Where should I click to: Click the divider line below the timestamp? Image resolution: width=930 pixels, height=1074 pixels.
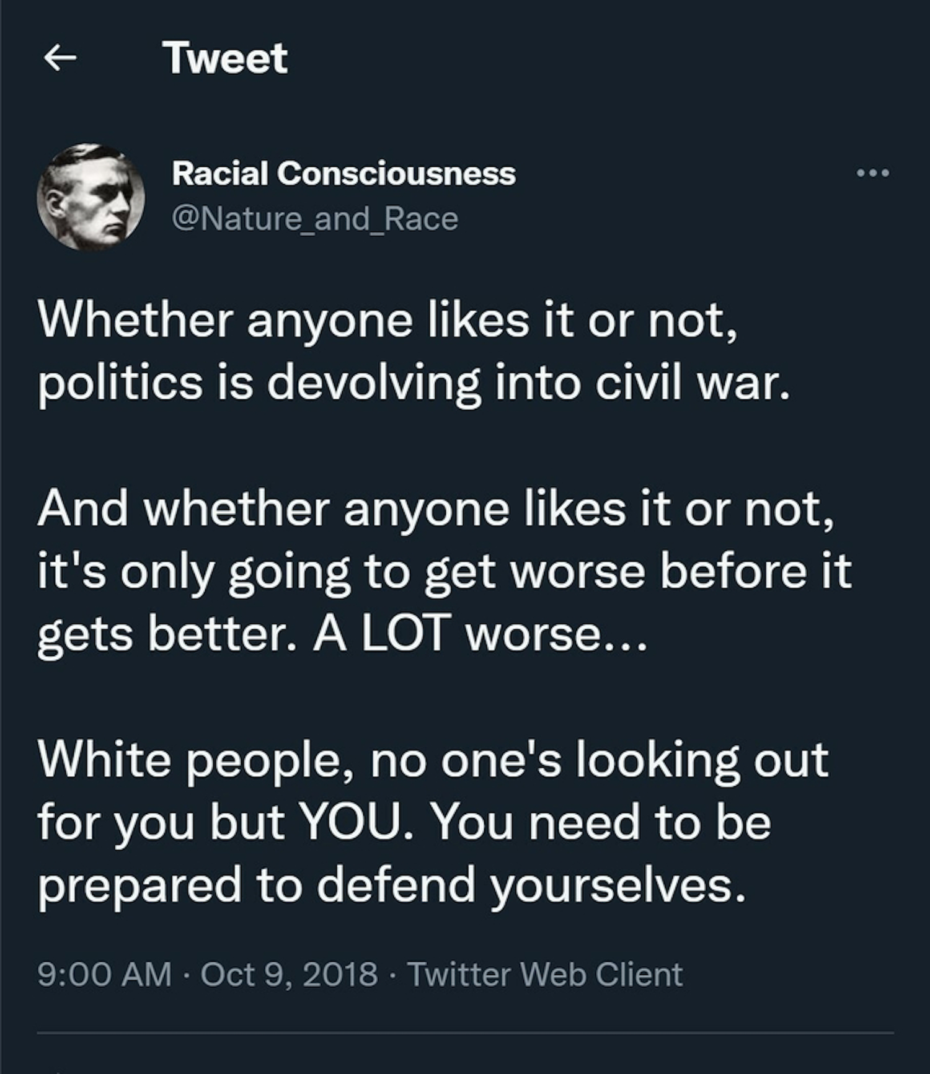(x=465, y=1033)
